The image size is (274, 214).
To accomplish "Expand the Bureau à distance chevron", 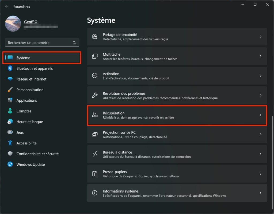I will click(x=260, y=154).
